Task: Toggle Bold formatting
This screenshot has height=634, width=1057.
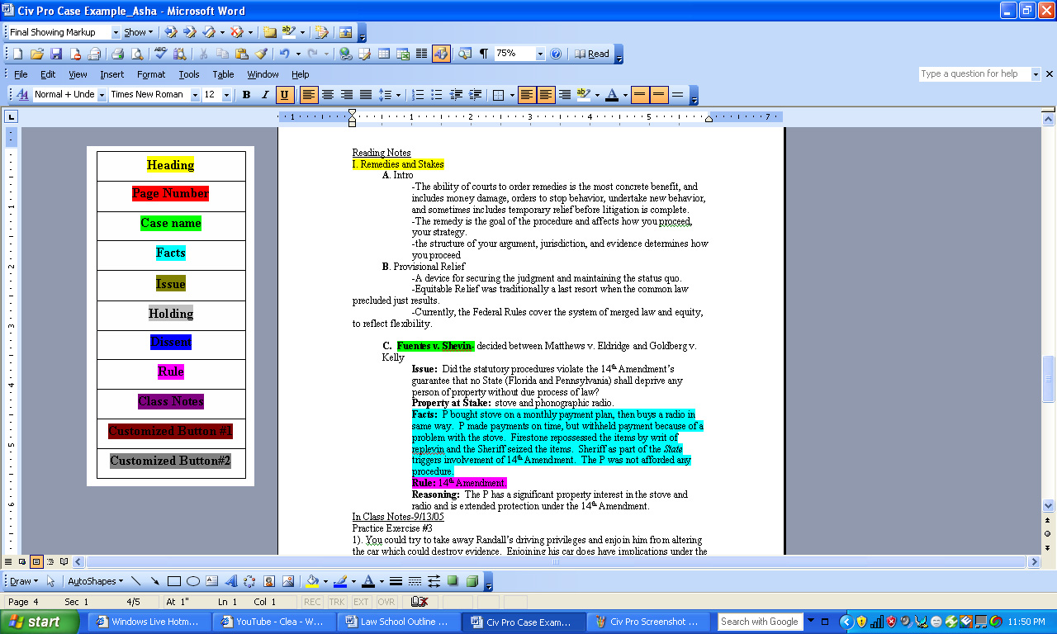Action: (x=246, y=95)
